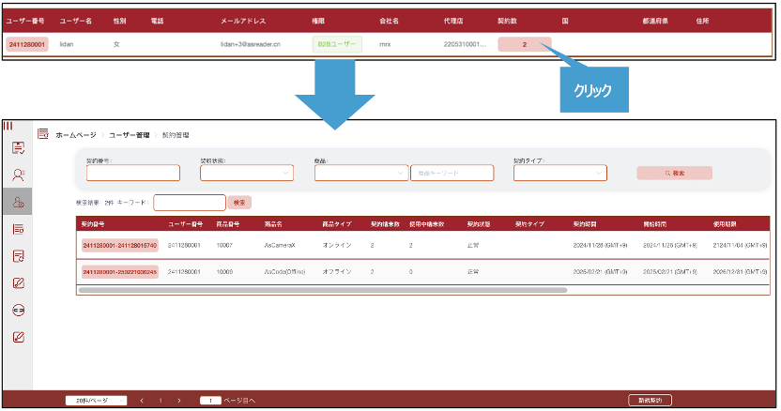Image resolution: width=781 pixels, height=411 pixels.
Task: Select the highlighted user management sidebar icon
Action: [x=17, y=201]
